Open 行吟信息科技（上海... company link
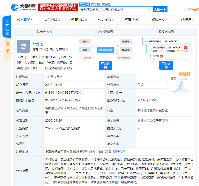 (x=53, y=57)
